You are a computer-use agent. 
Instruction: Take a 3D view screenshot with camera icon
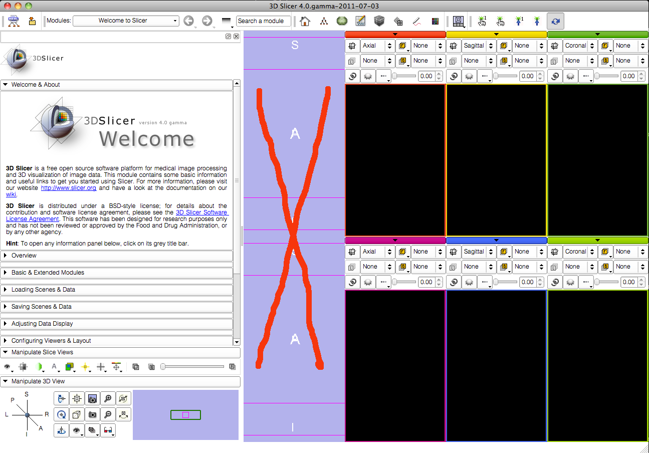pos(92,415)
